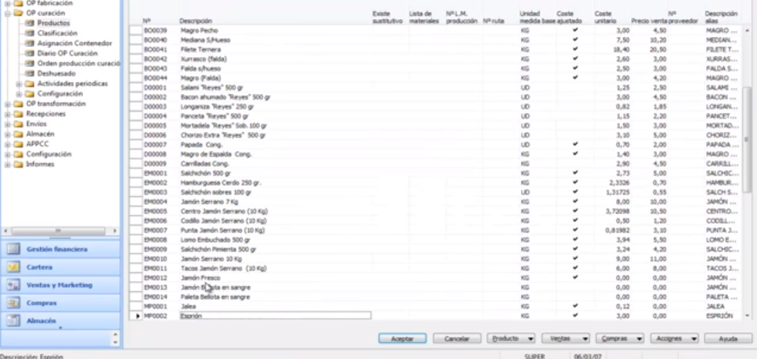Select the cell 'Chorizo Extra "Reyes" 500 gr'
757x359 pixels.
(x=223, y=135)
